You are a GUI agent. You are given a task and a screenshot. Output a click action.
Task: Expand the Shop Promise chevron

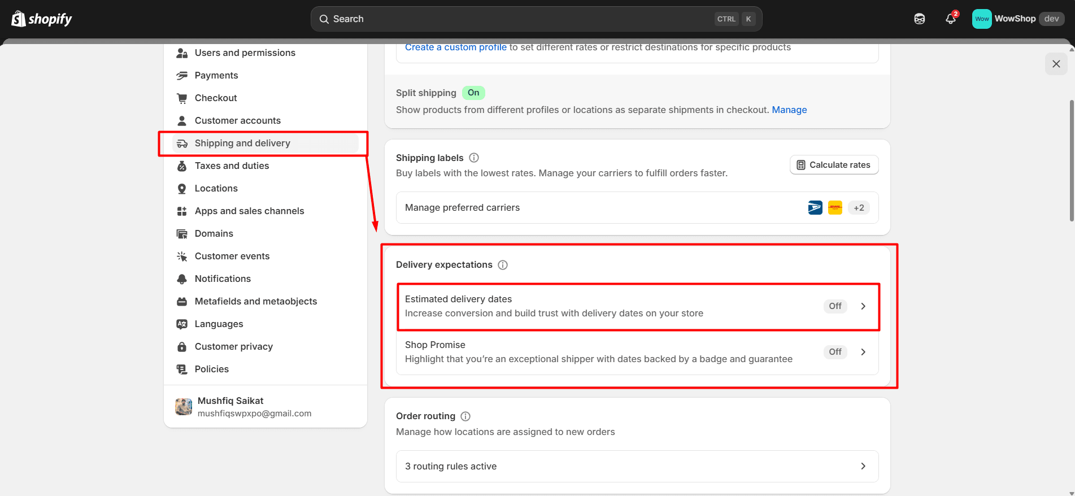tap(863, 352)
